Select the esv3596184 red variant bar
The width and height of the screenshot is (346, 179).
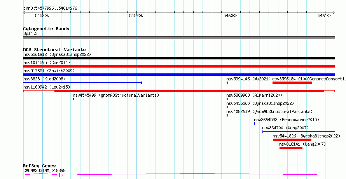pos(292,83)
